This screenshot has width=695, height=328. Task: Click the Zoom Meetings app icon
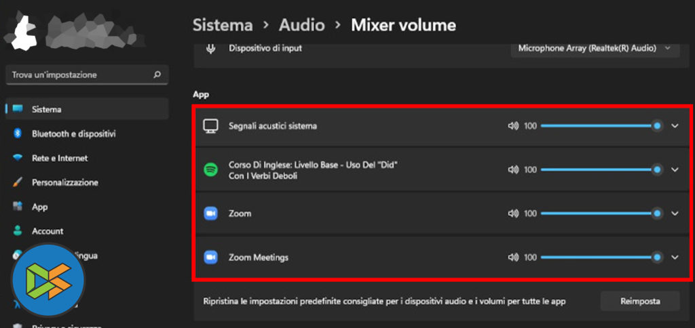point(210,258)
